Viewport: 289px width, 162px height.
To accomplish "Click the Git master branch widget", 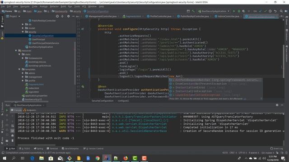I will pos(268,153).
